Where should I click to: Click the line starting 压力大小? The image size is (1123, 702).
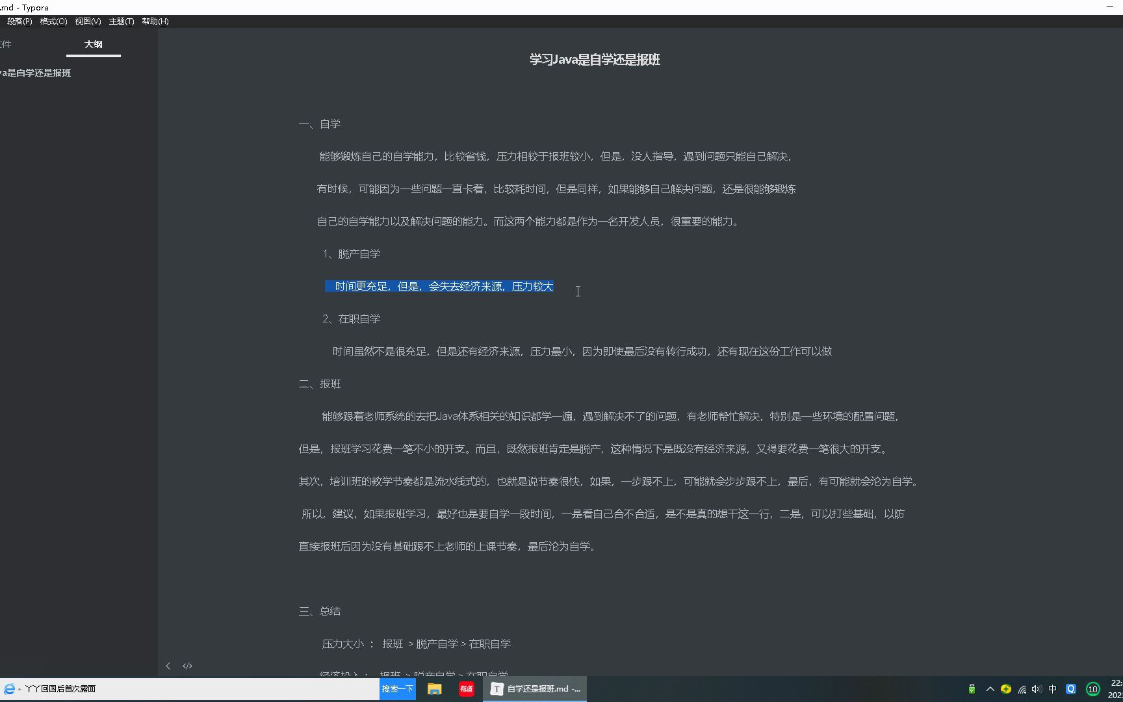(x=416, y=643)
